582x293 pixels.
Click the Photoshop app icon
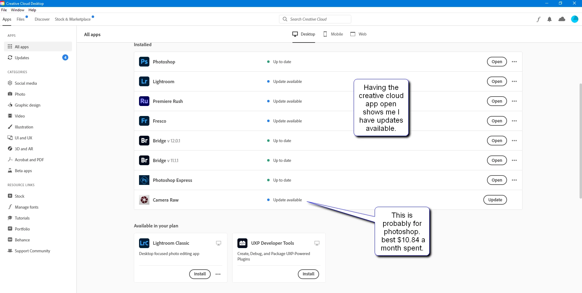click(144, 62)
